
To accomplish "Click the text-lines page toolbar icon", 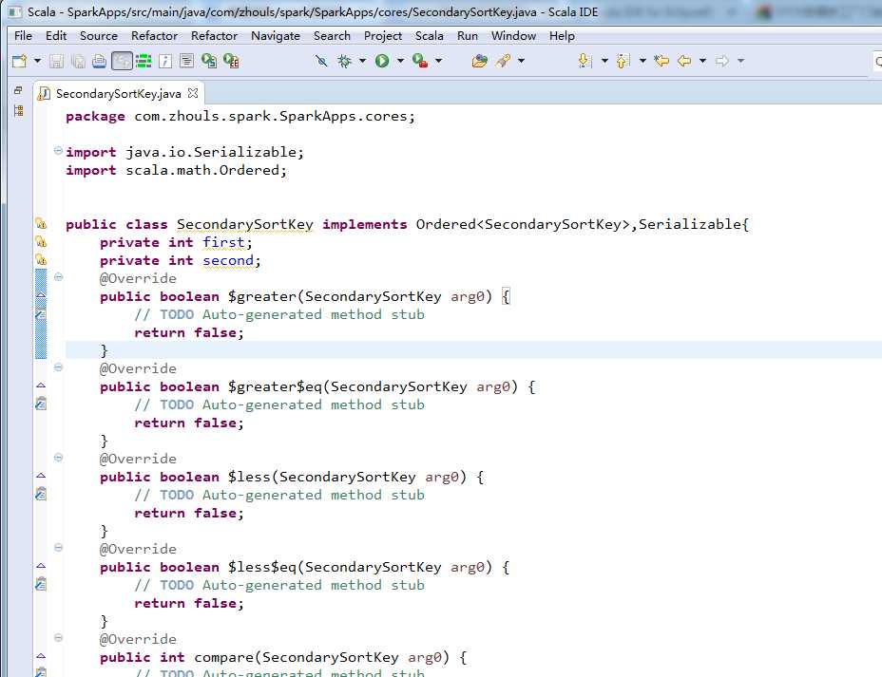I will (186, 61).
